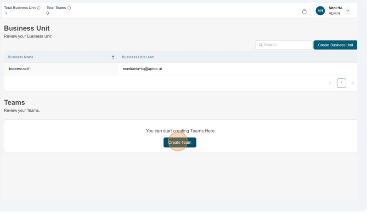Open the notifications icon in header
Screen dimensions: 372x219
coord(304,11)
